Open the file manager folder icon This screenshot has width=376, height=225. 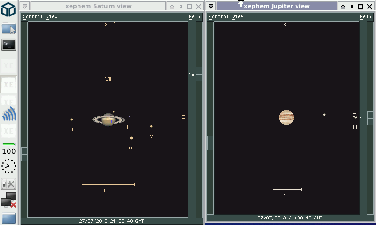tap(8, 28)
